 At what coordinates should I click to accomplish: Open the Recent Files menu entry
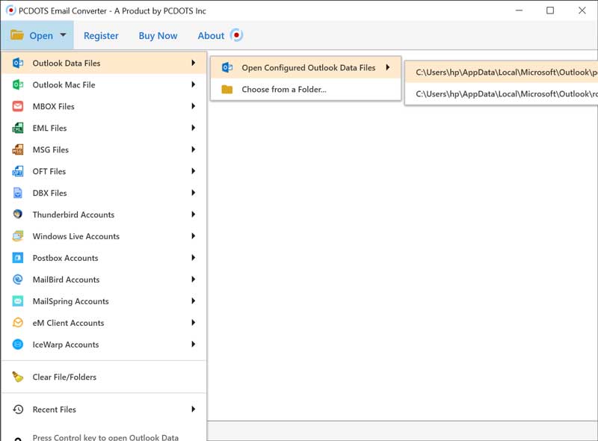104,410
